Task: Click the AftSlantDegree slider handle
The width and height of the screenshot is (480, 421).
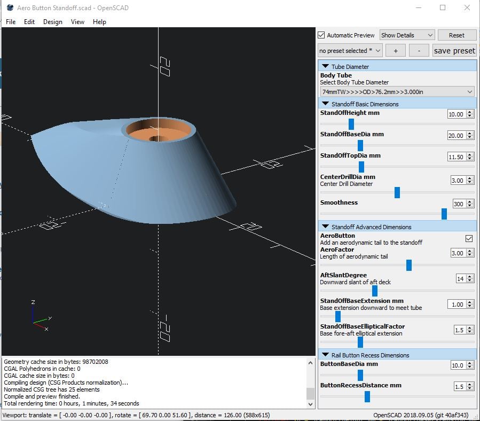Action: [x=375, y=291]
